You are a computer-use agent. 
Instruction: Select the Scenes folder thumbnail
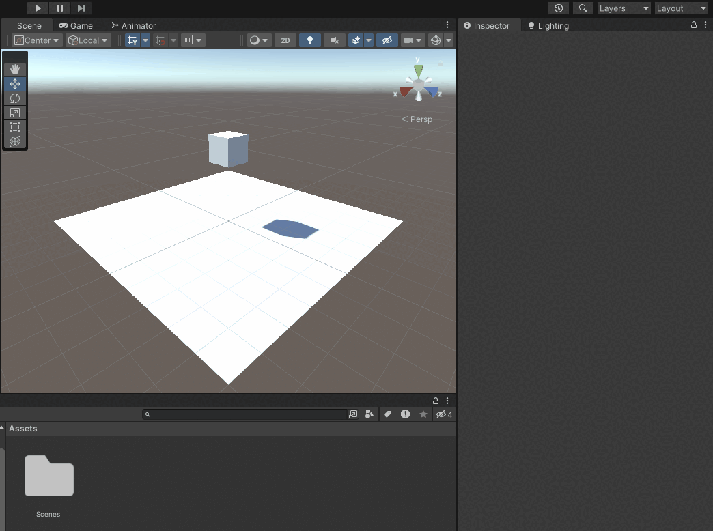point(49,476)
